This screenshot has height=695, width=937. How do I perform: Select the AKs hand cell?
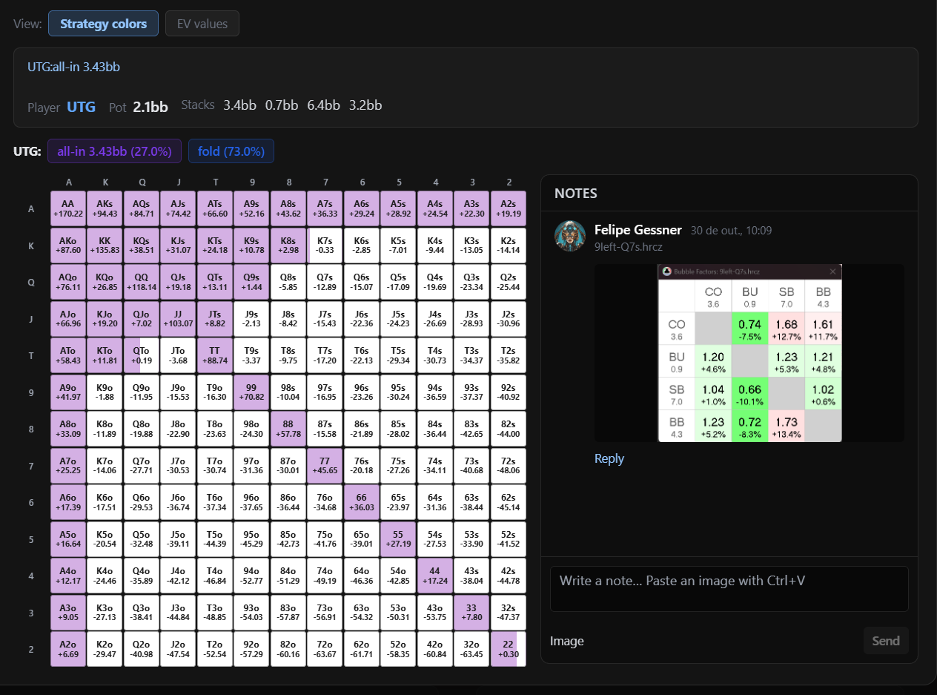[105, 208]
